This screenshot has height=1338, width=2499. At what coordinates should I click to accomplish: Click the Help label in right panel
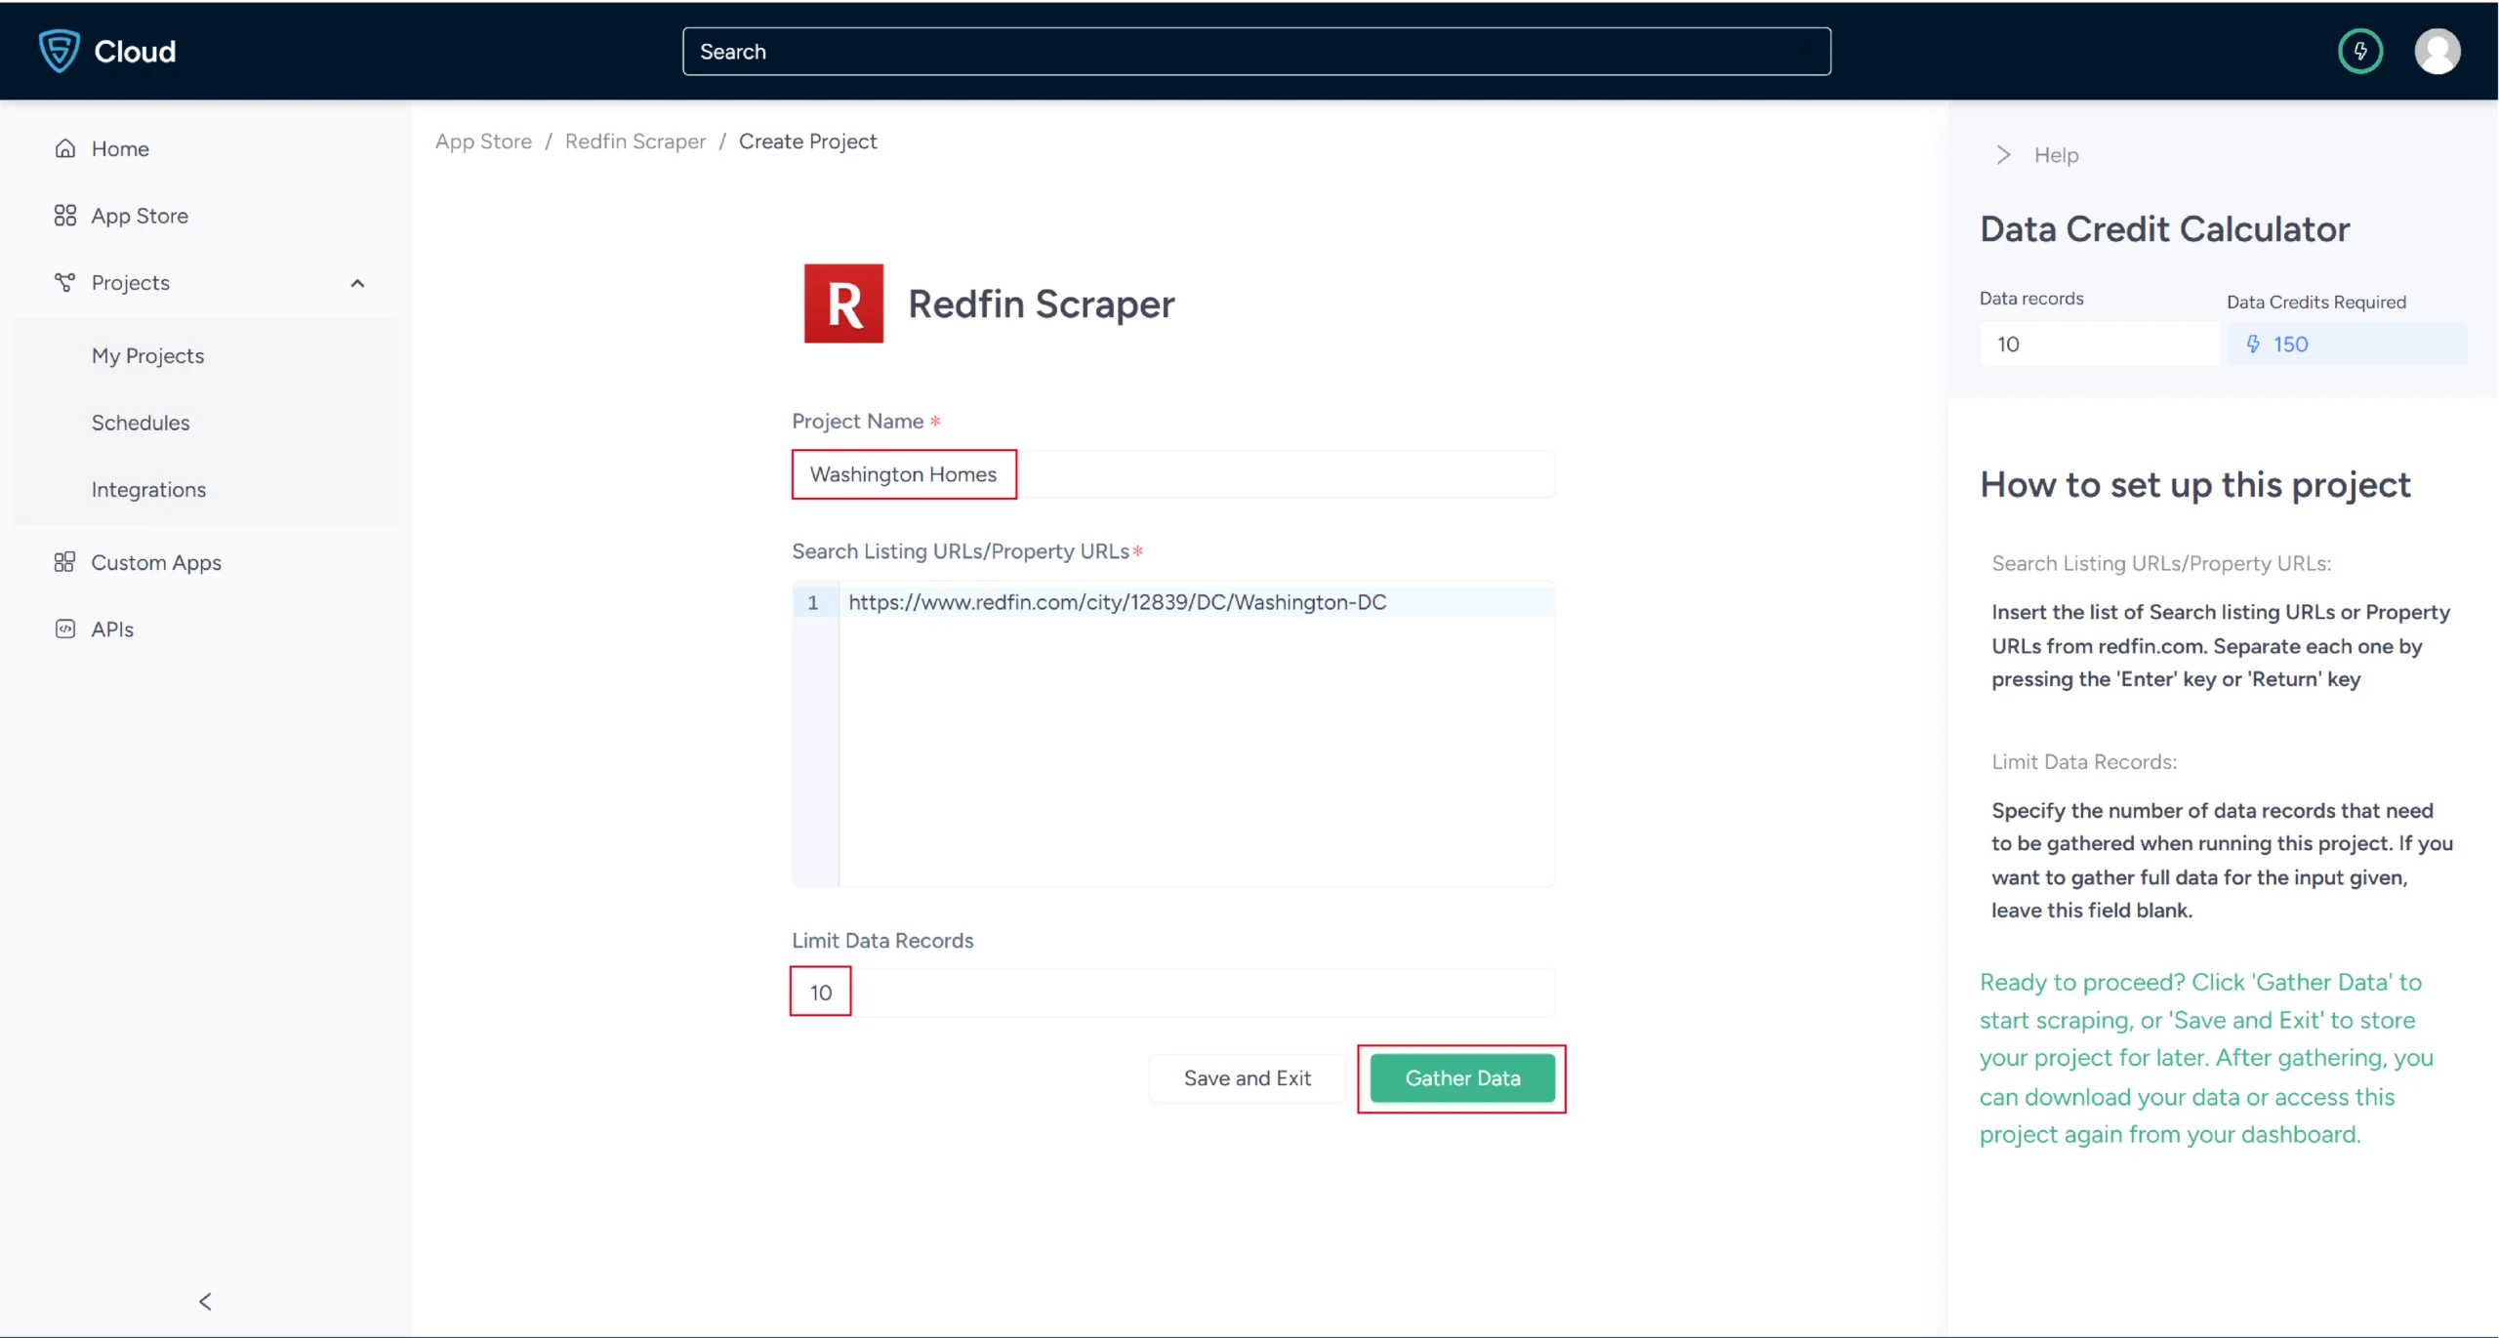point(2056,155)
